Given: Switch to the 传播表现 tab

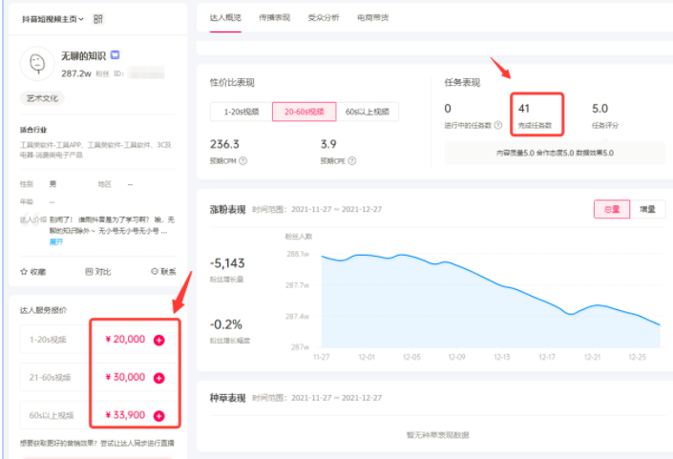Looking at the screenshot, I should tap(275, 17).
